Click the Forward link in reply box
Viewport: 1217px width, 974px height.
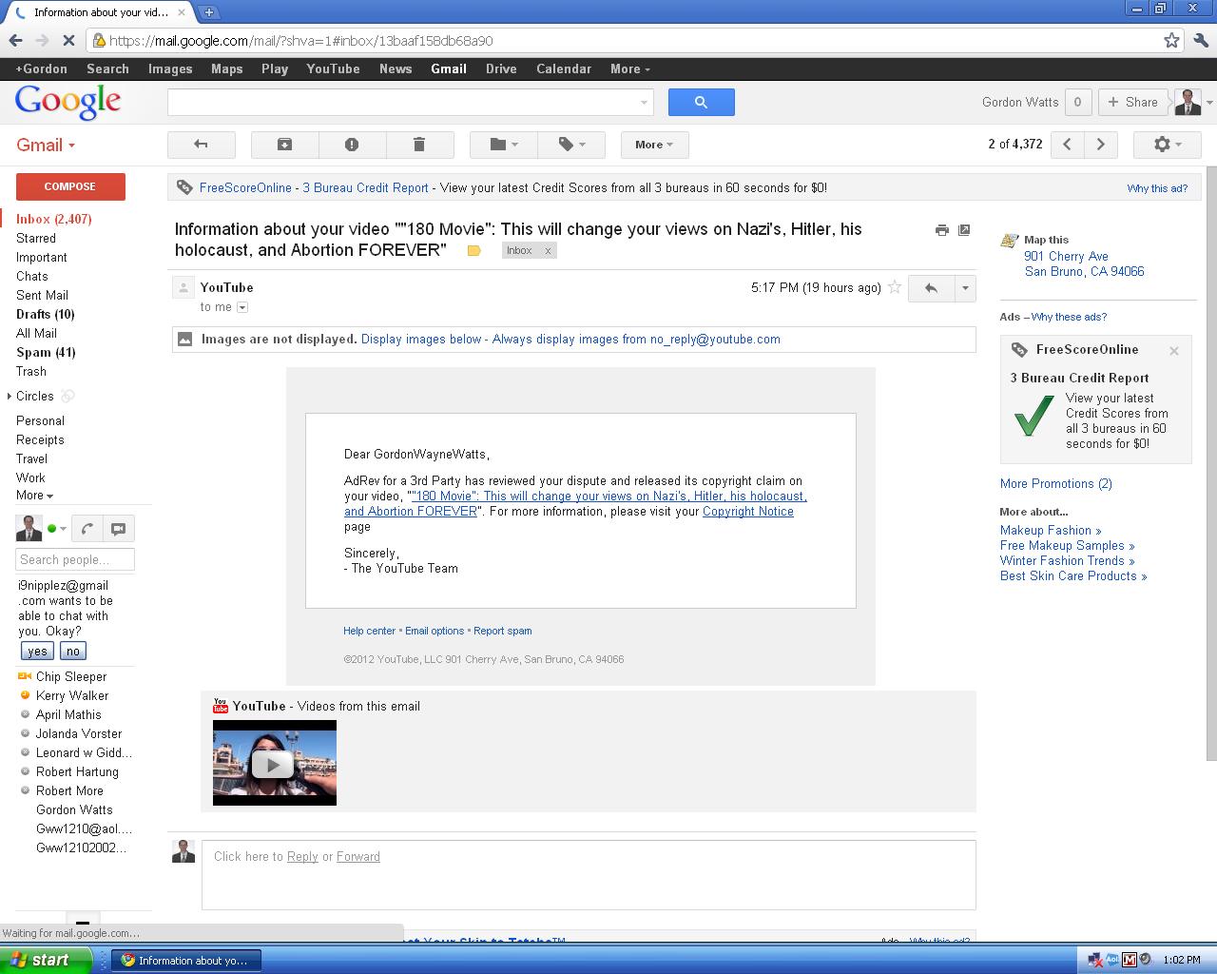[358, 856]
